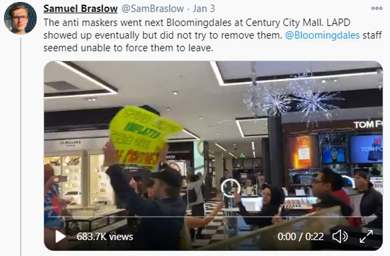Screen dimensions: 390x256
Task: Play the video with the play button
Action: click(x=60, y=237)
